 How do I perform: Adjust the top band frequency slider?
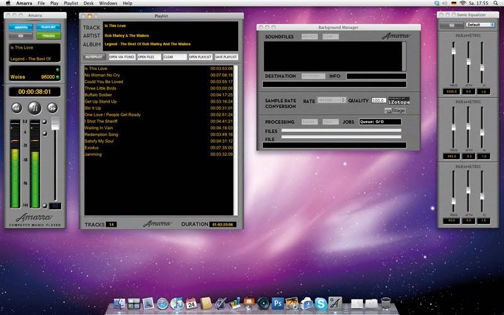coord(454,51)
